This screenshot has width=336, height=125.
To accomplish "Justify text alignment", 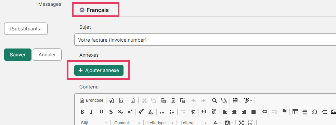I will click(x=254, y=112).
